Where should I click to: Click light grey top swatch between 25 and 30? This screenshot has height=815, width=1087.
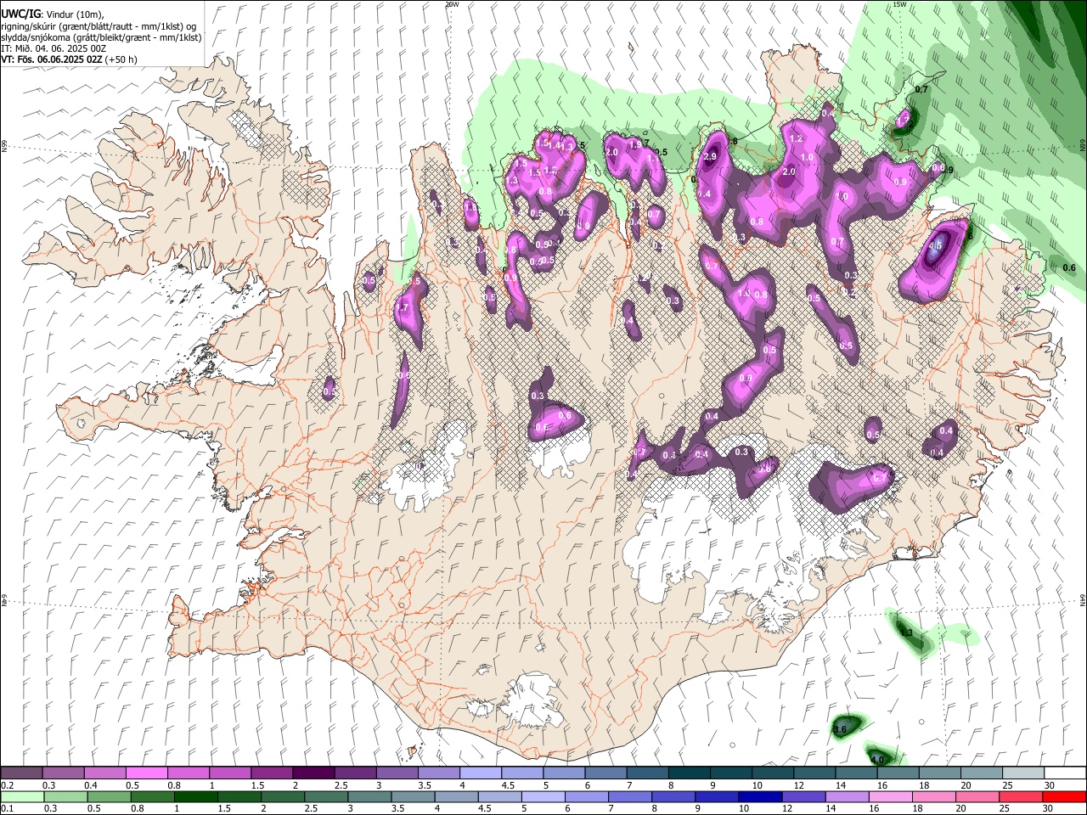click(x=1022, y=773)
